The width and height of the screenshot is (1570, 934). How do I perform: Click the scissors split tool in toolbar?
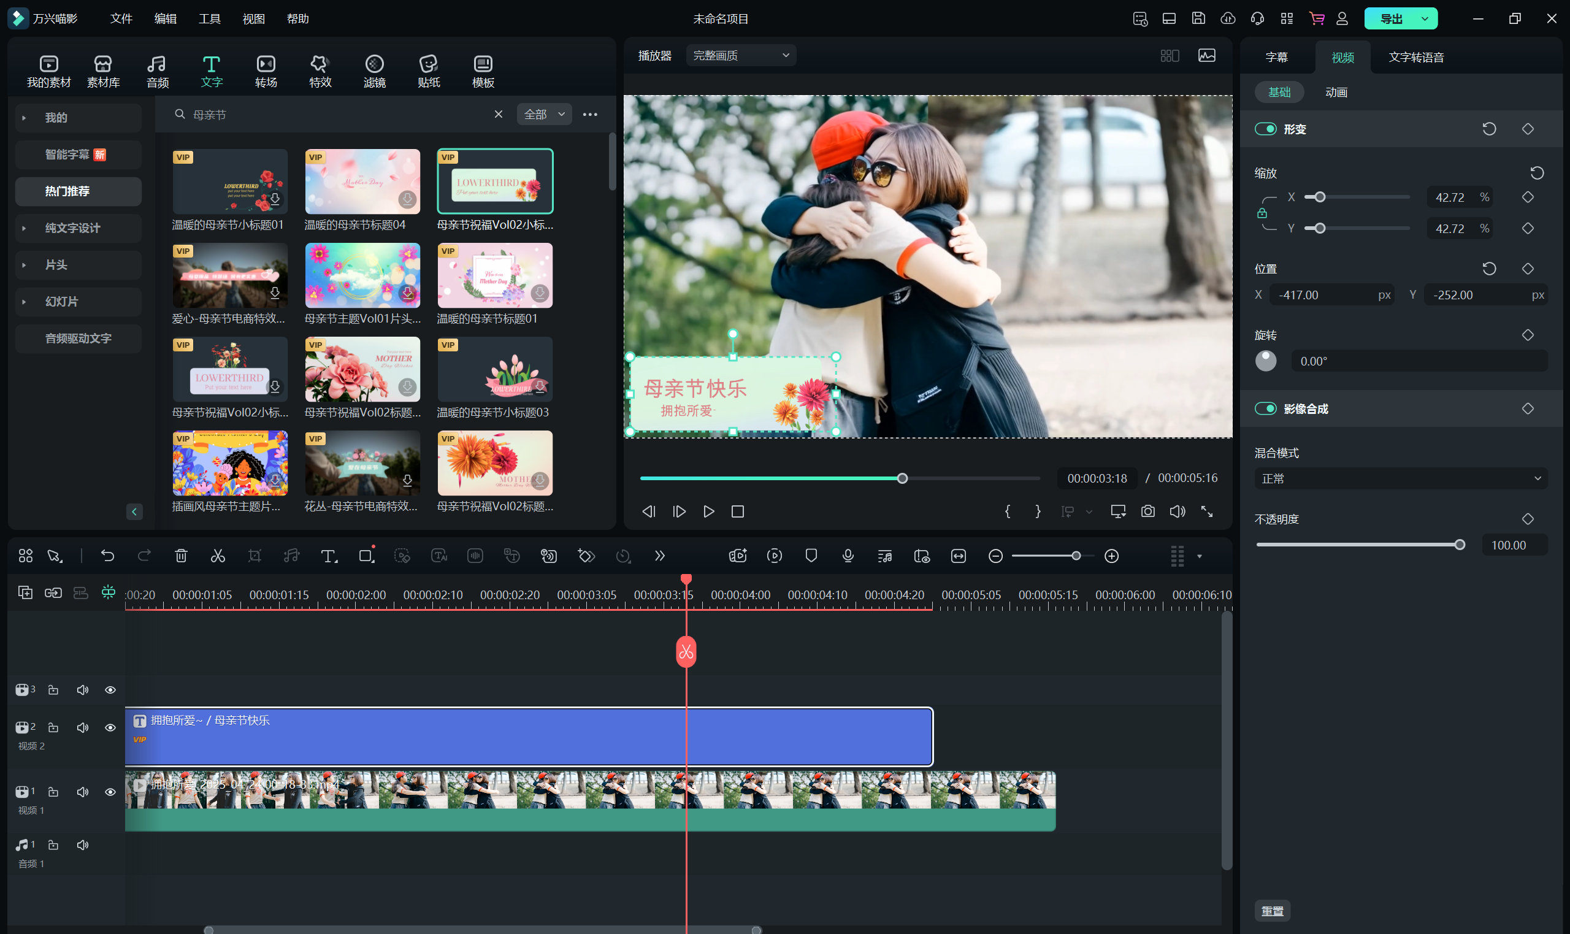click(218, 556)
